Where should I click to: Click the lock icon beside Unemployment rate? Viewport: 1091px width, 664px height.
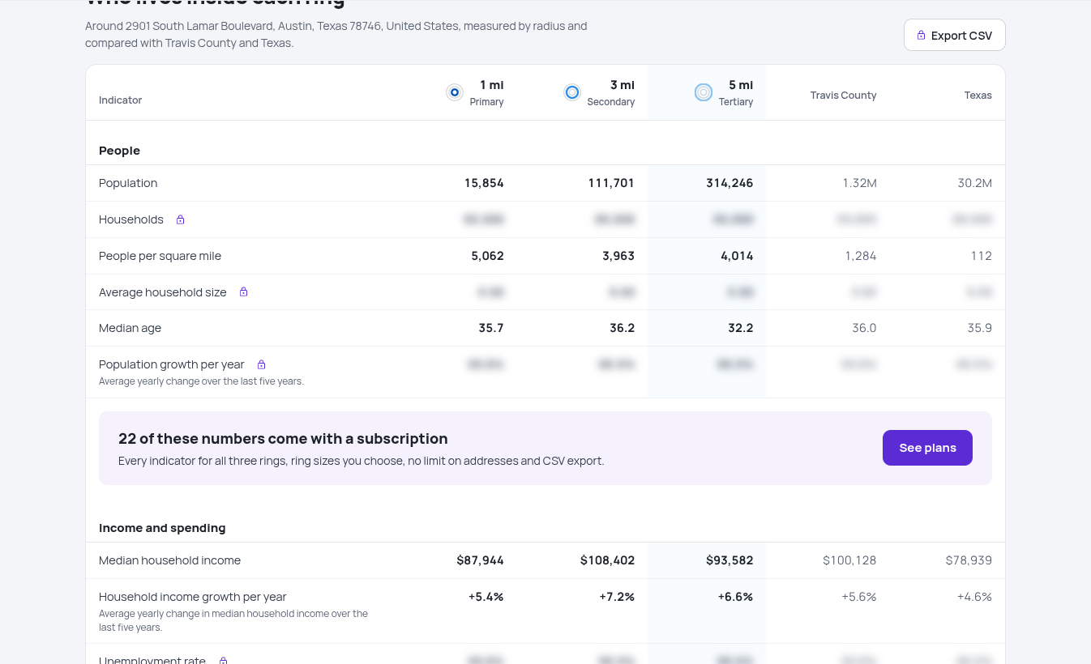click(223, 661)
